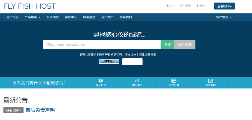Click the envelope icon for 请求帮助
252x120 pixels.
pyautogui.click(x=210, y=80)
